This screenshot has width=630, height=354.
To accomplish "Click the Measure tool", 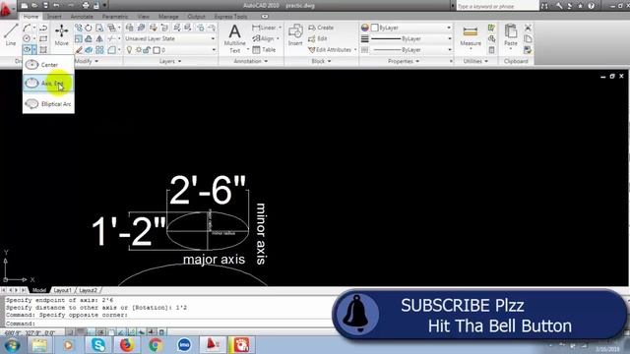I will coord(471,35).
